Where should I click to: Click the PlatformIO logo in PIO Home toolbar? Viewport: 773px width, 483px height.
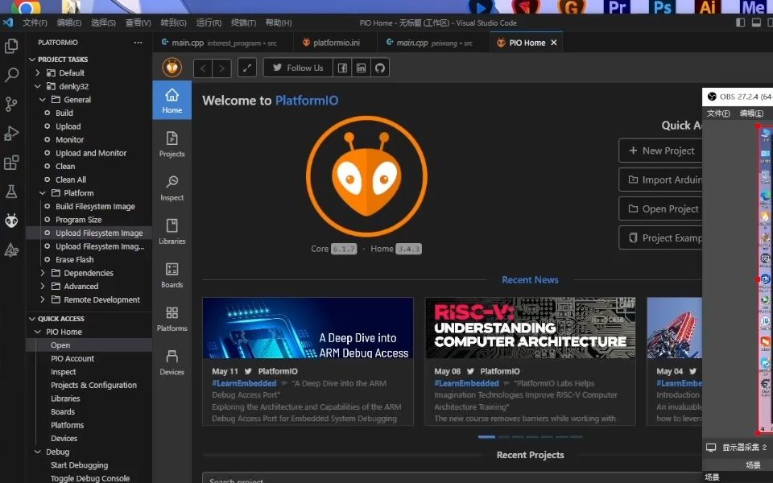click(172, 68)
